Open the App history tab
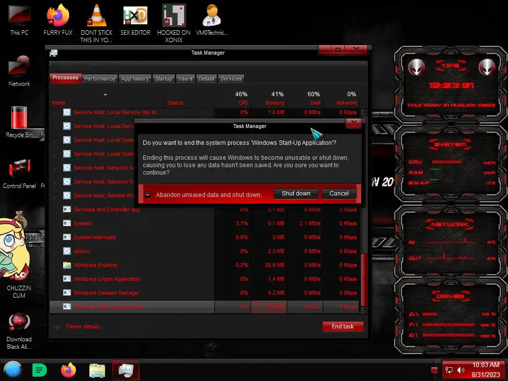This screenshot has width=508, height=381. click(x=135, y=78)
